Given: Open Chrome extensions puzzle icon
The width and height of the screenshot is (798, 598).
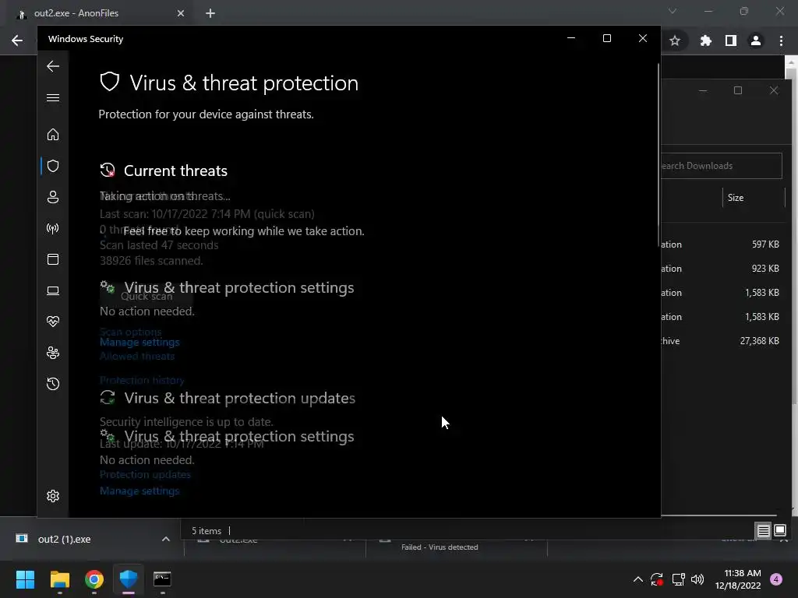Looking at the screenshot, I should click(x=705, y=40).
